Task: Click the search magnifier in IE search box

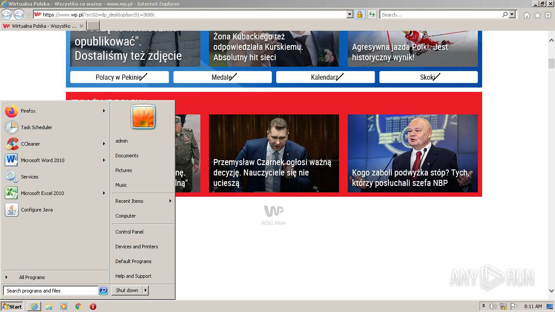Action: point(505,14)
